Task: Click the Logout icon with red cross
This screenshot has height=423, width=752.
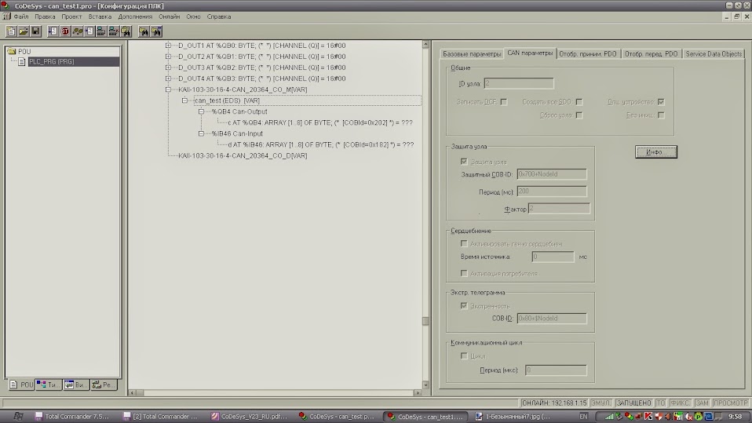Action: 114,31
